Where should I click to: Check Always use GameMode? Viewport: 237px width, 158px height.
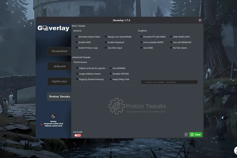[x=105, y=37]
